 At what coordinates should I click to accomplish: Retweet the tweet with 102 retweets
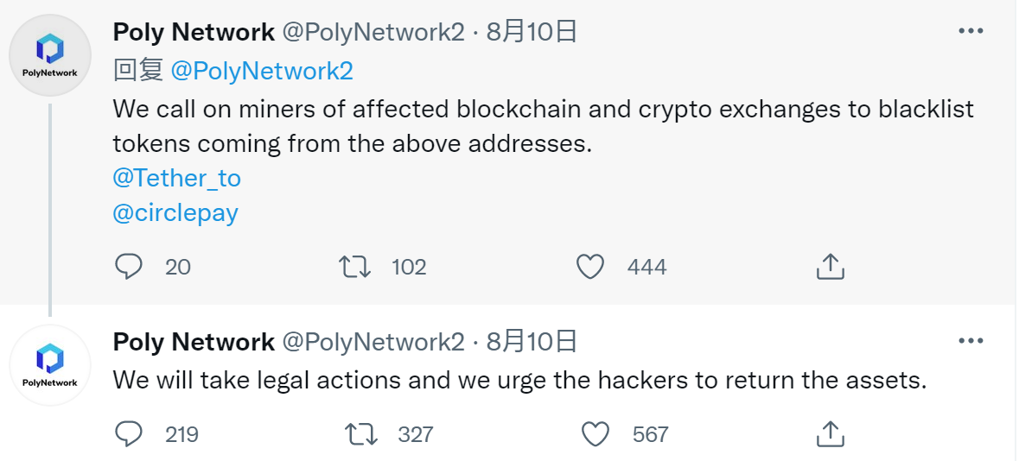pos(355,267)
